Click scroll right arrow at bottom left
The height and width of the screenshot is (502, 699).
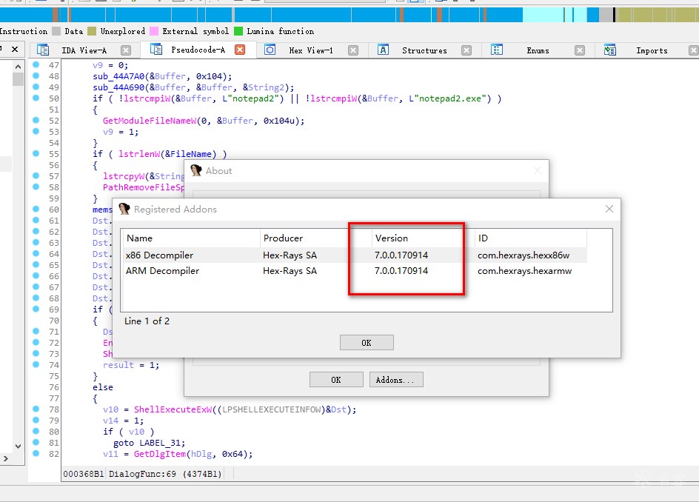(x=5, y=458)
